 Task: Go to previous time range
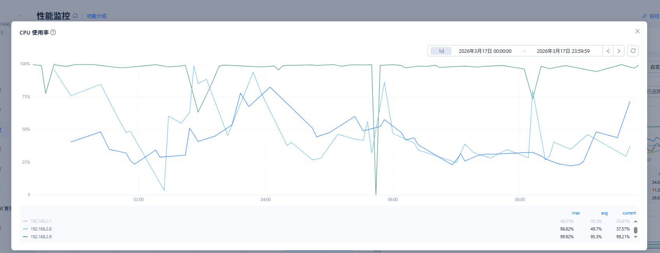coord(608,51)
